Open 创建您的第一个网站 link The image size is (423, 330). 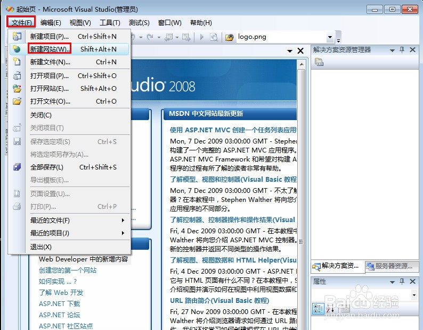pyautogui.click(x=68, y=270)
